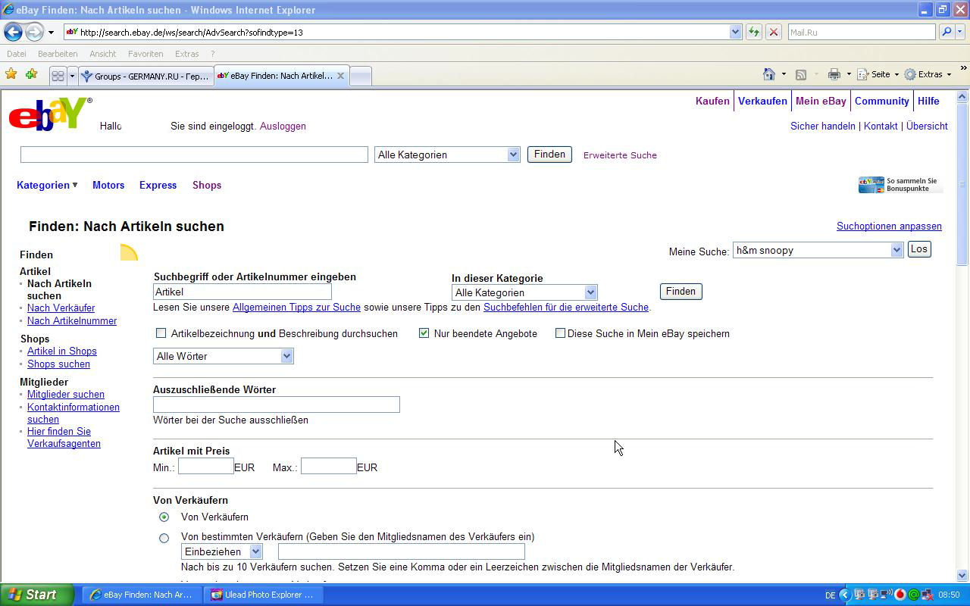This screenshot has height=606, width=970.
Task: Click the Stop loading red X icon
Action: tap(773, 32)
